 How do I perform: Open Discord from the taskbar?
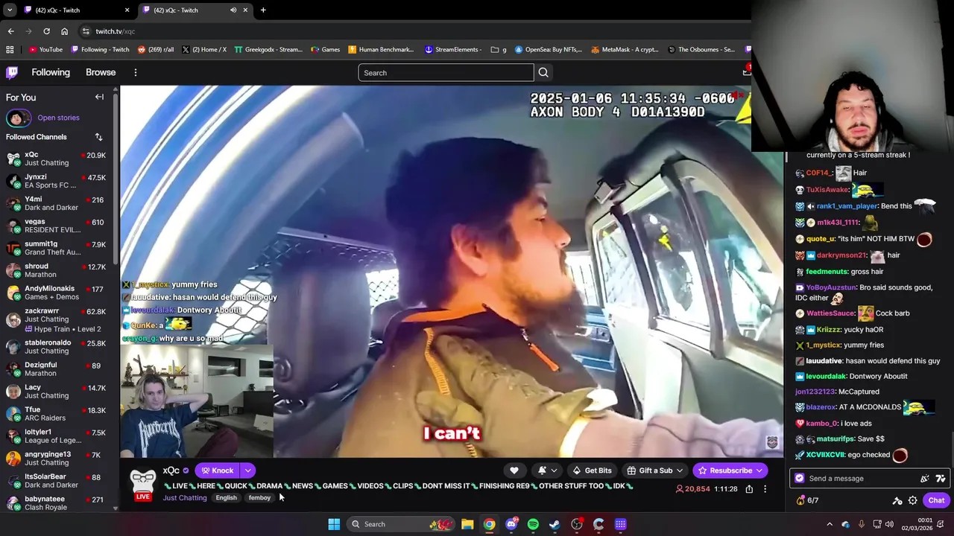(511, 524)
